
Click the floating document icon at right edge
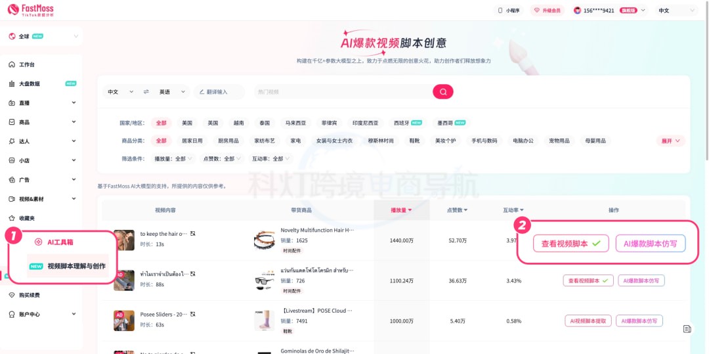(687, 329)
